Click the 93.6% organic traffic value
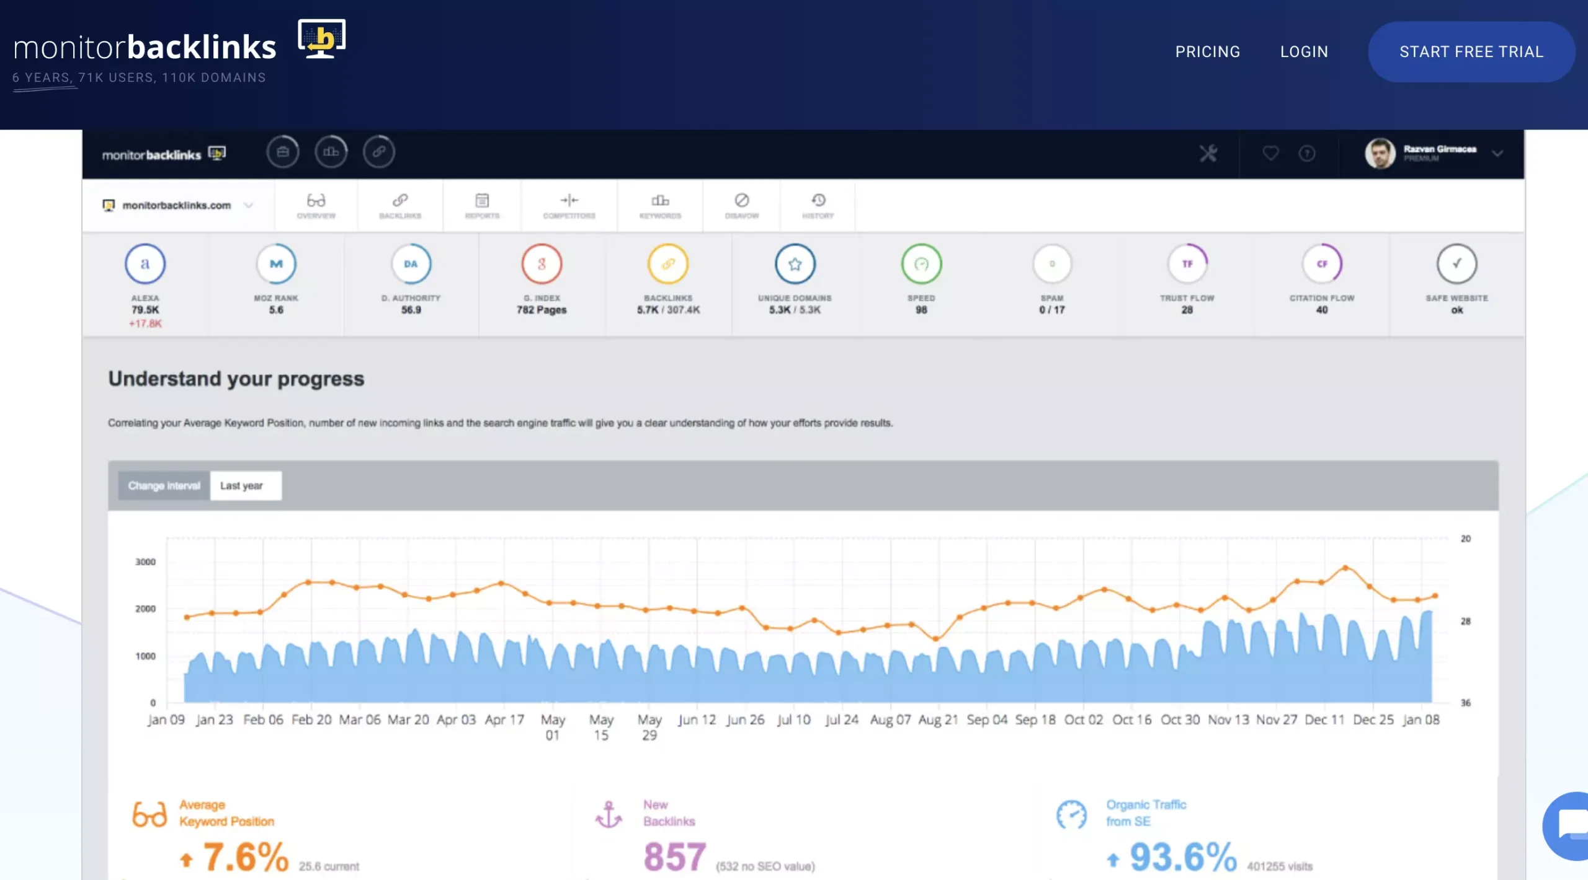The image size is (1588, 880). [1183, 857]
